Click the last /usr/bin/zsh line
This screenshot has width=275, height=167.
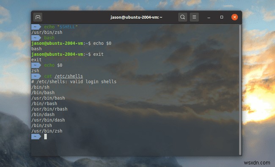click(x=47, y=131)
